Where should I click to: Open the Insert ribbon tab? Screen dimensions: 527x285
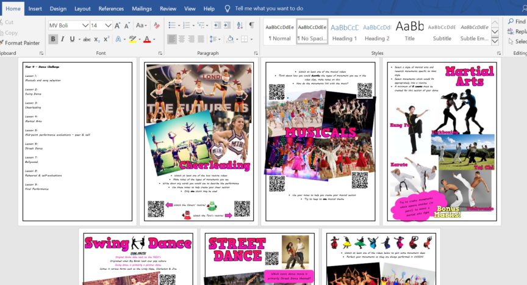pyautogui.click(x=35, y=9)
